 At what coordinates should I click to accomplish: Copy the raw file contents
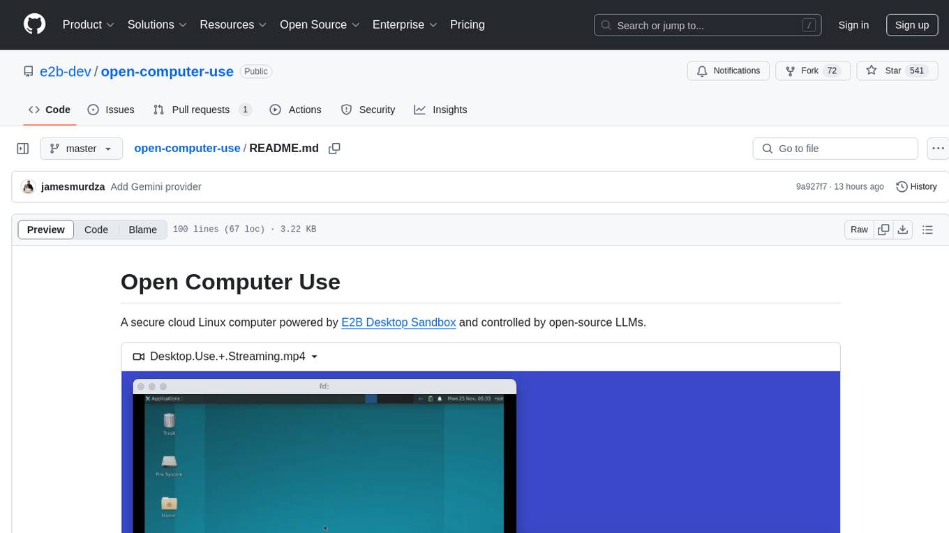click(883, 230)
